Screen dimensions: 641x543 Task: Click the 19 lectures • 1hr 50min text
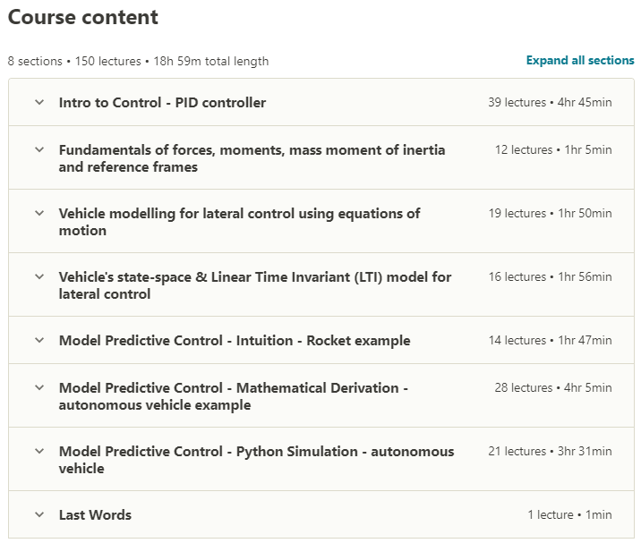click(x=551, y=213)
